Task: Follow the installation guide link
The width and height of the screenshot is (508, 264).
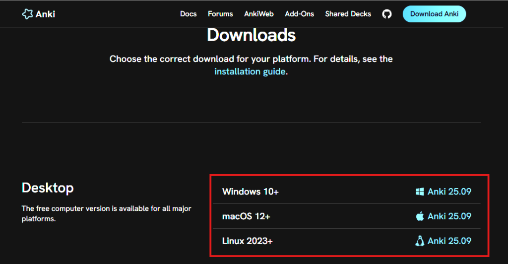Action: (x=250, y=71)
